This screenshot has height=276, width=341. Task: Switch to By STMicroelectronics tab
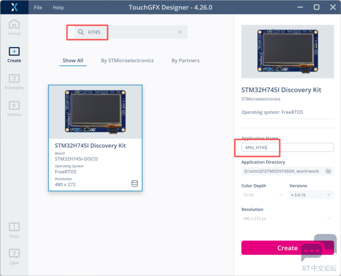coord(127,61)
